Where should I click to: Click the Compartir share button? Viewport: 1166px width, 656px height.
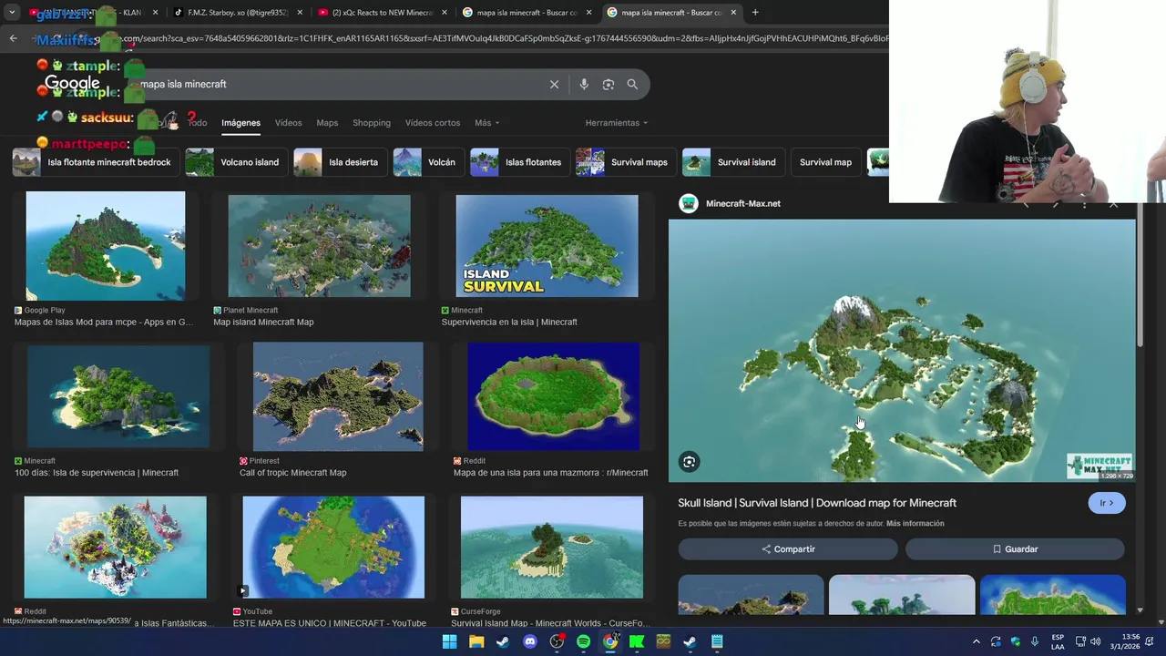pos(788,549)
